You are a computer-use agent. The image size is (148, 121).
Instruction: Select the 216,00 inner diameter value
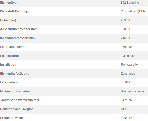point(125,38)
